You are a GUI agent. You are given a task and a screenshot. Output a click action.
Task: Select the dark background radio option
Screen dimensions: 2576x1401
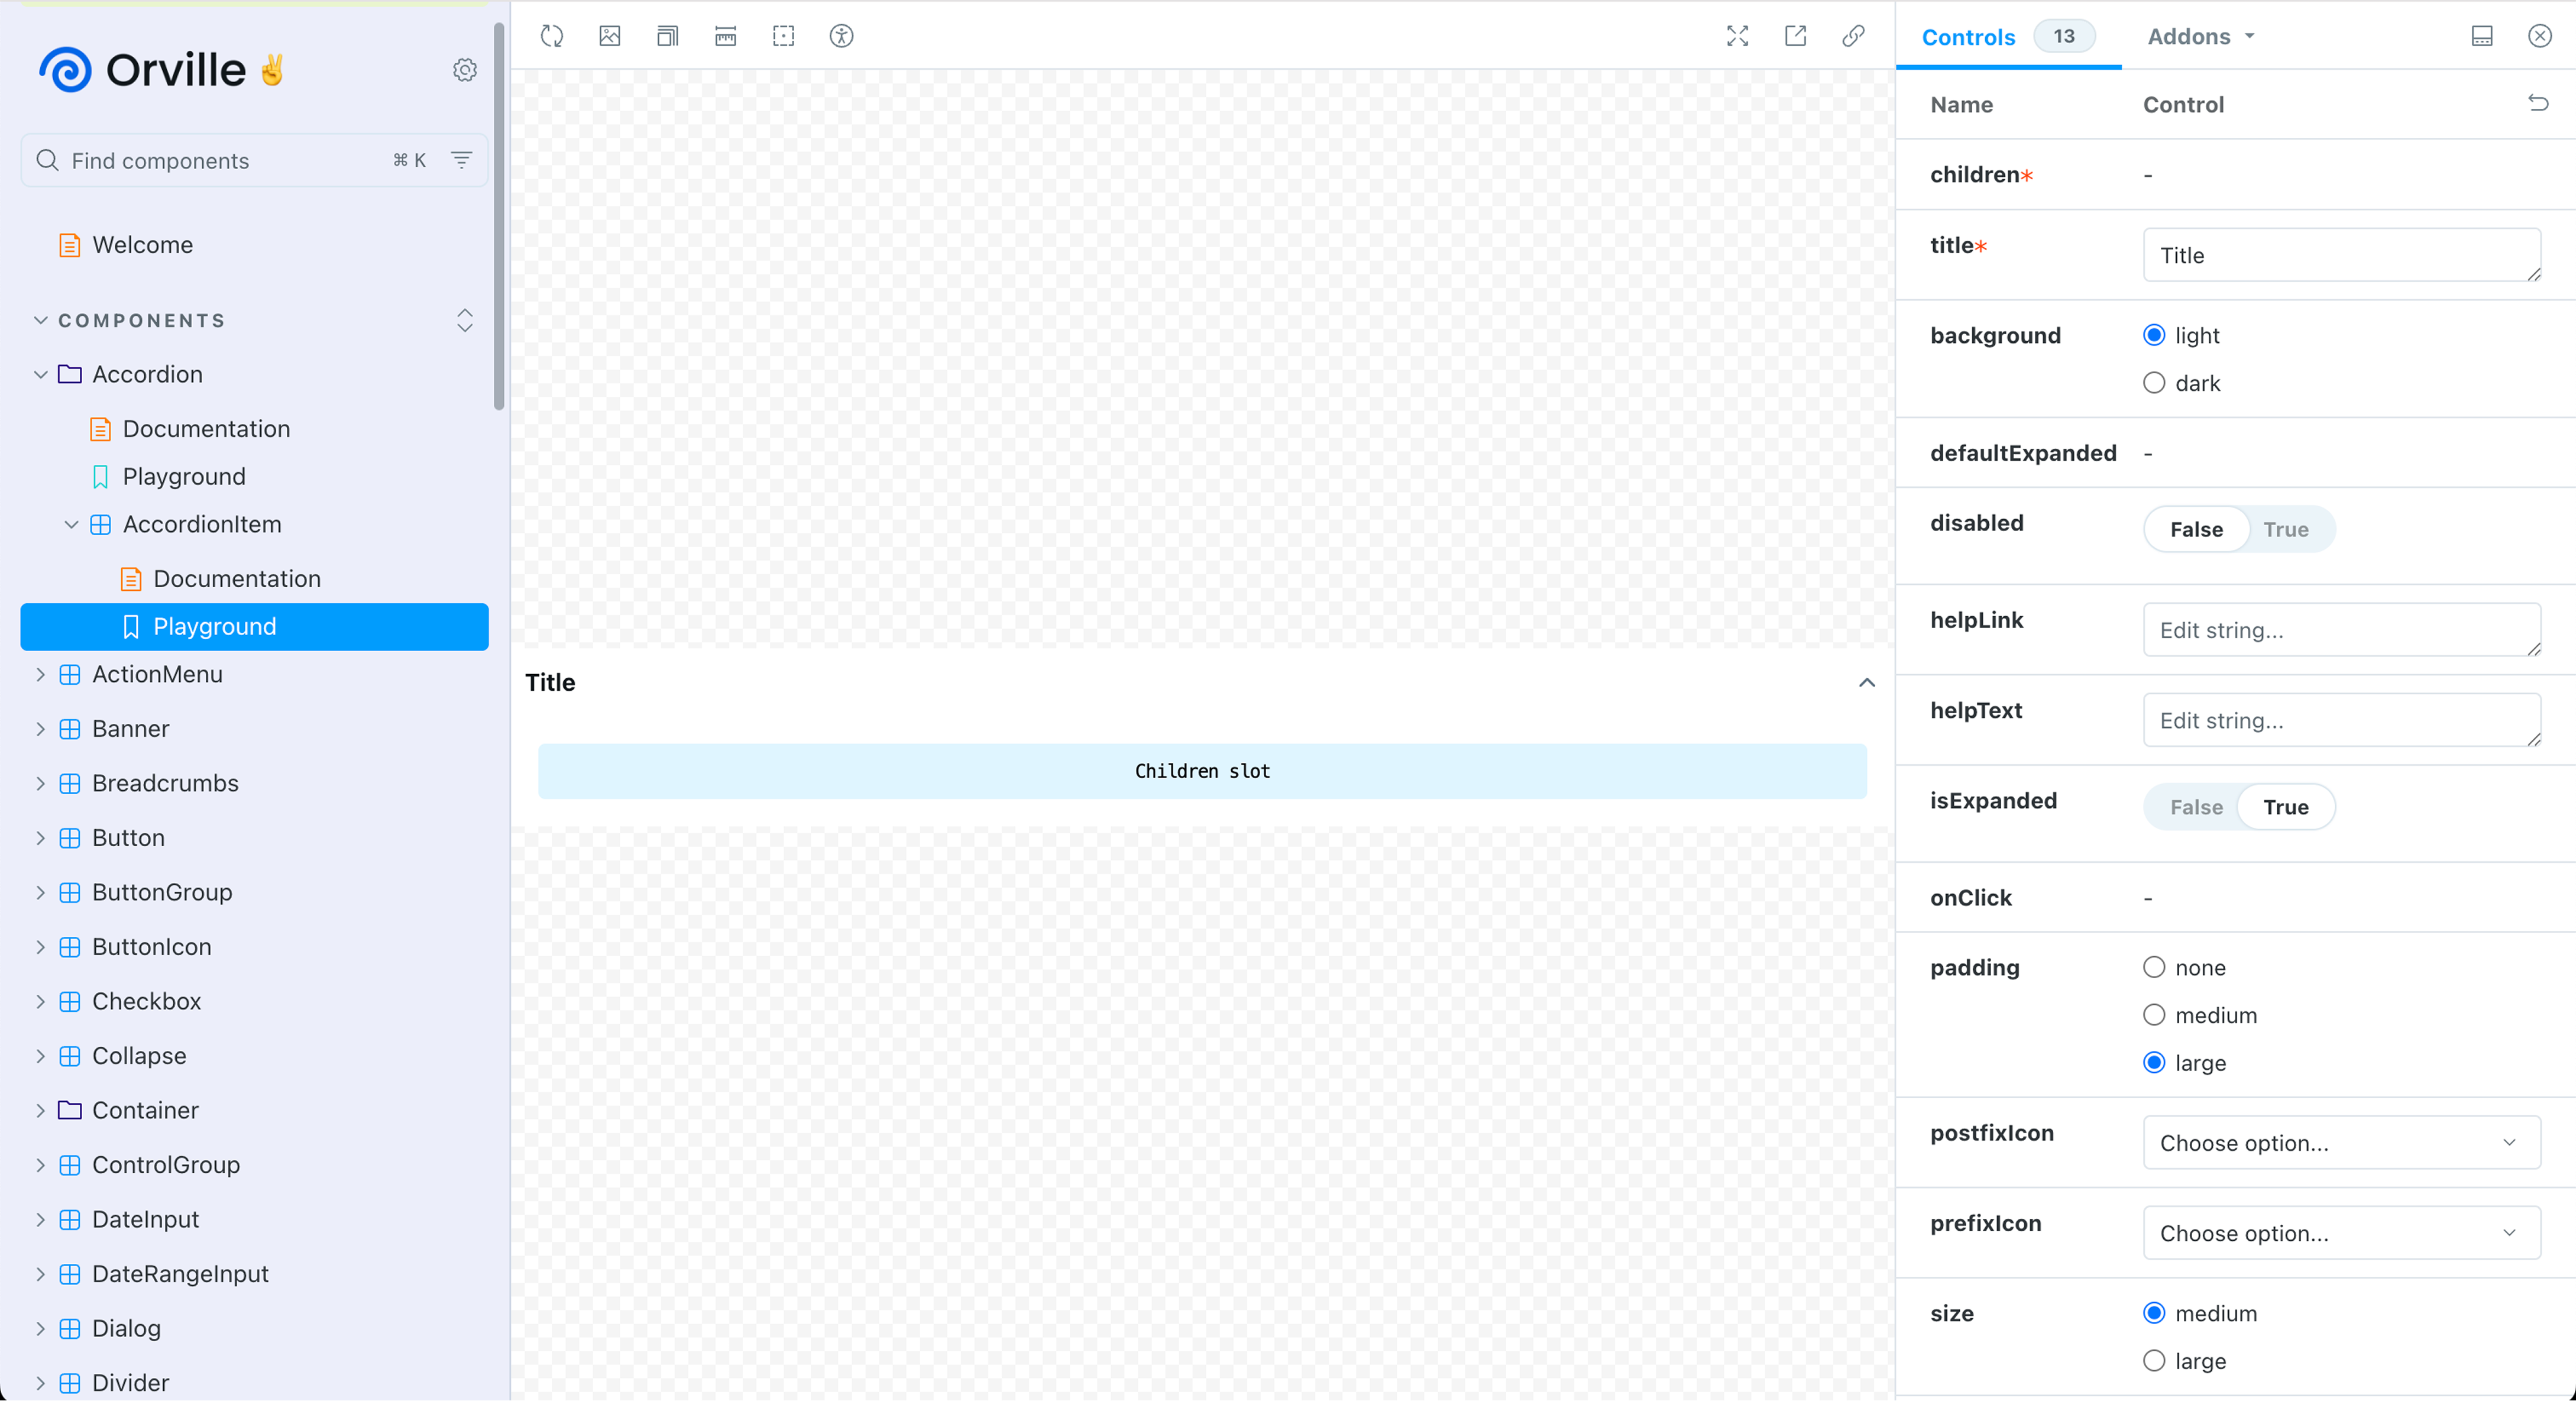point(2154,384)
